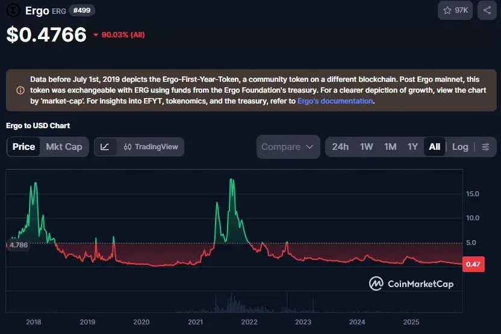
Task: Click the Ergo to USD Chart heading
Action: click(x=38, y=126)
